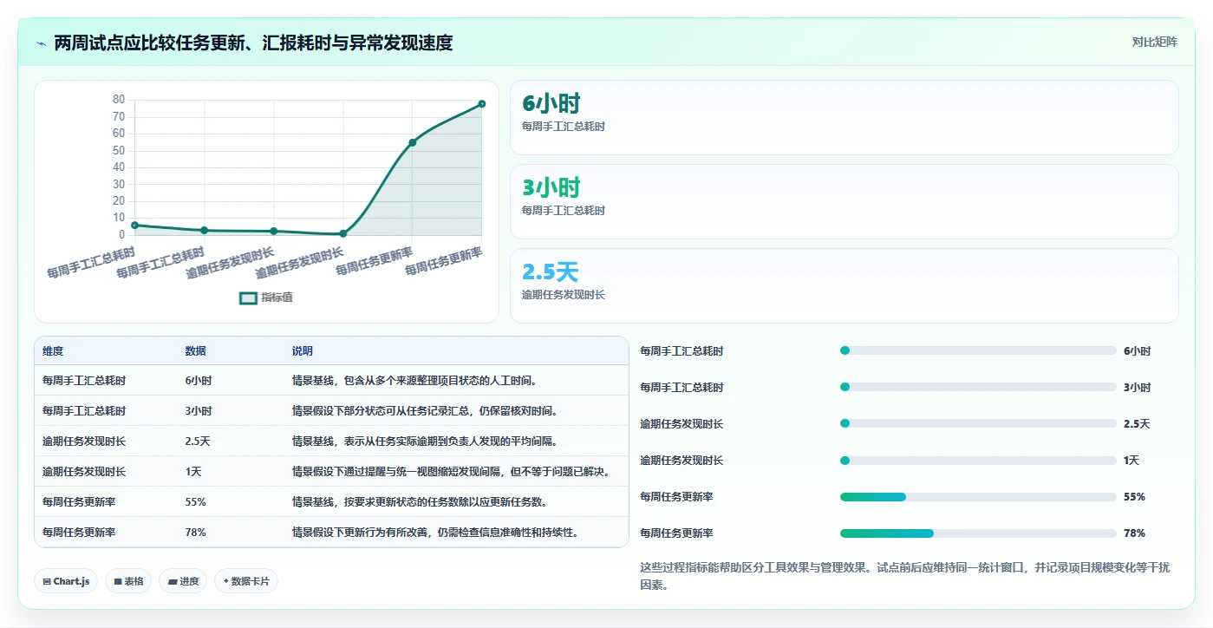Image resolution: width=1213 pixels, height=628 pixels.
Task: Click the 数据卡片 chip
Action: point(246,581)
